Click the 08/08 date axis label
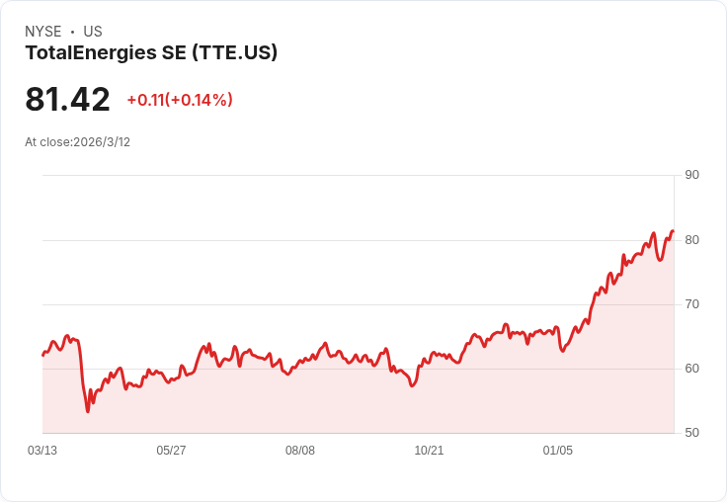Viewport: 727px width, 502px height. click(x=300, y=450)
